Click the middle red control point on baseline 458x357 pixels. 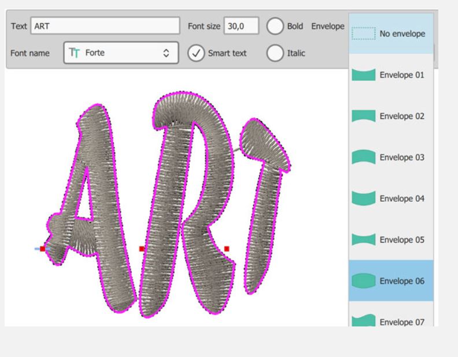coord(142,249)
